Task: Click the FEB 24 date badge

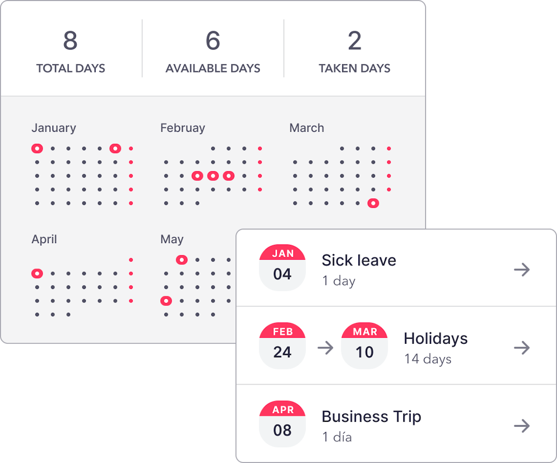Action: [x=282, y=345]
